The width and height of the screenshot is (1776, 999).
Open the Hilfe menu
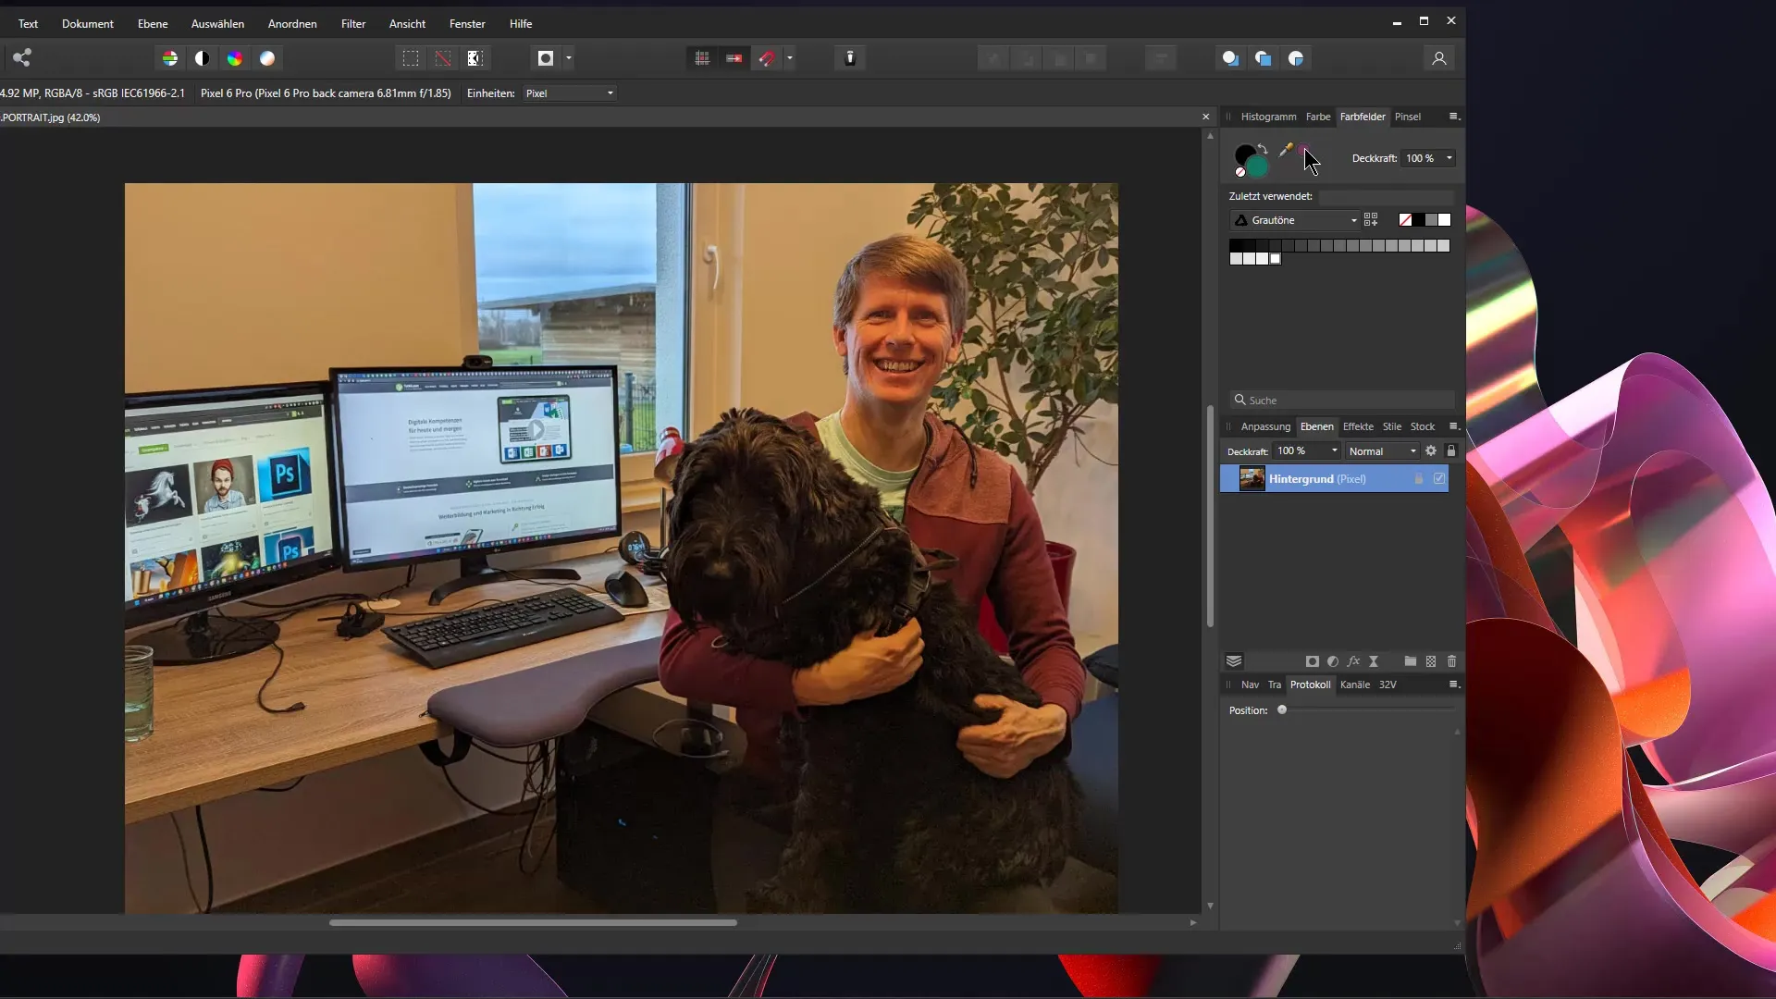pos(521,24)
